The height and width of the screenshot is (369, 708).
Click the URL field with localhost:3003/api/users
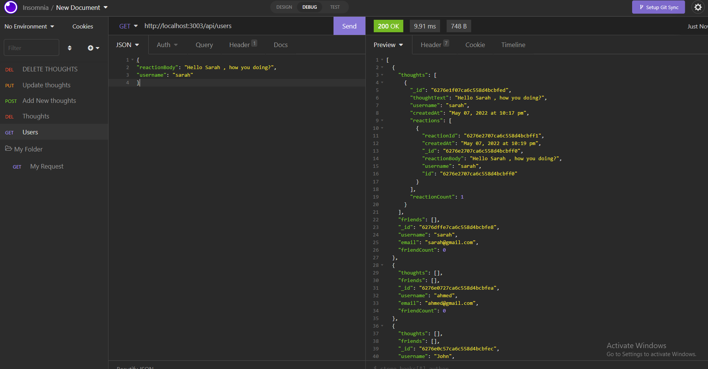click(238, 26)
